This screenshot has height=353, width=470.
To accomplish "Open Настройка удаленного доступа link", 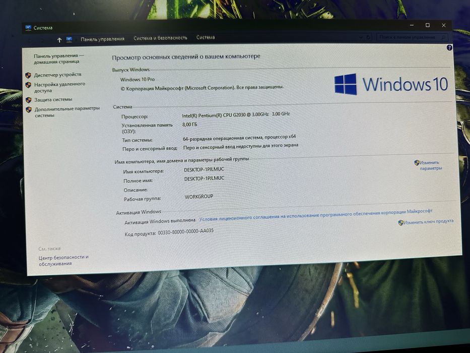I will 59,87.
